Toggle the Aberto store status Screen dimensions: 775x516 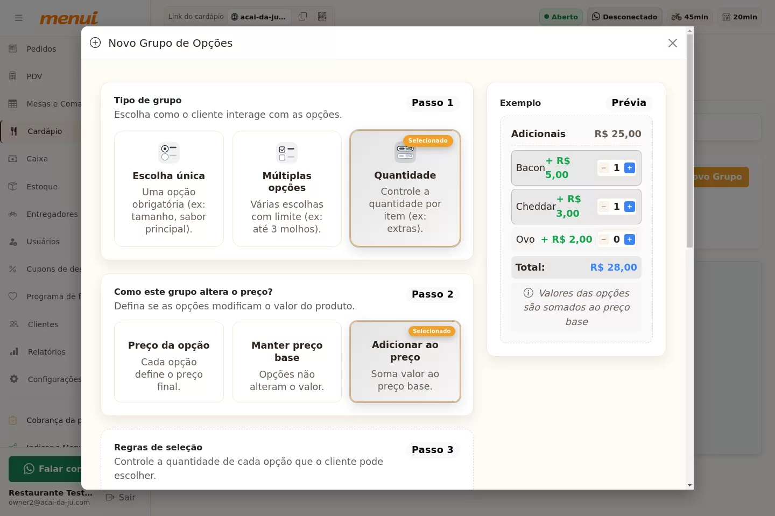point(561,17)
